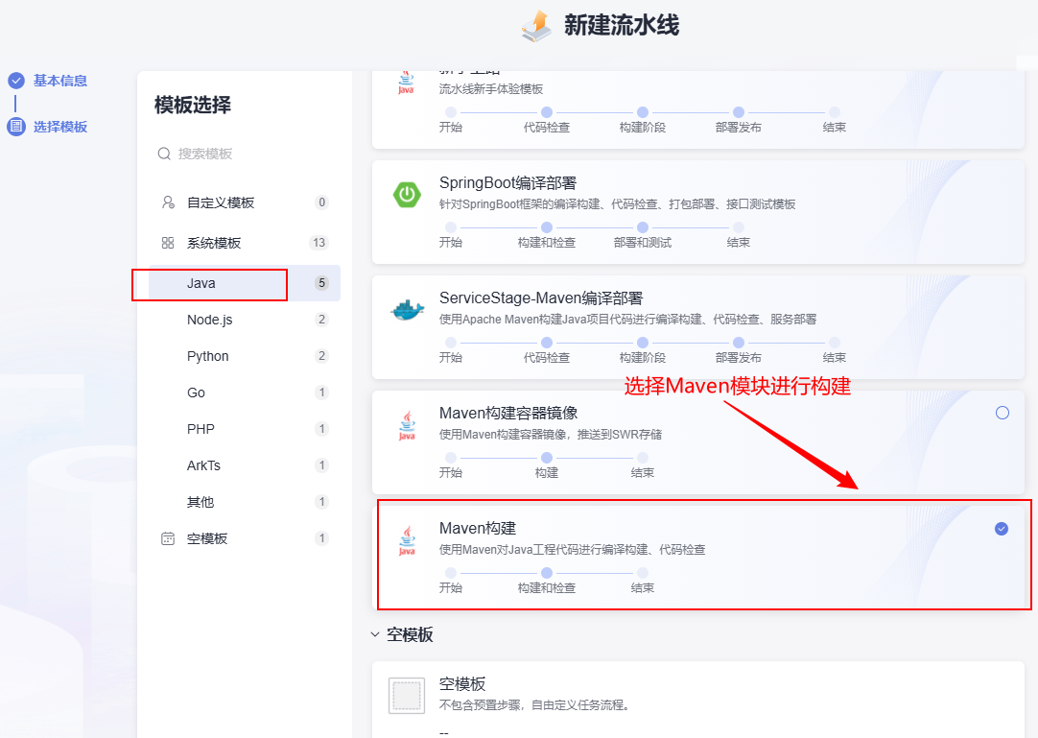Click the 构建阶段 stage node in ServiceStage-Maven card
This screenshot has width=1038, height=738.
click(643, 343)
